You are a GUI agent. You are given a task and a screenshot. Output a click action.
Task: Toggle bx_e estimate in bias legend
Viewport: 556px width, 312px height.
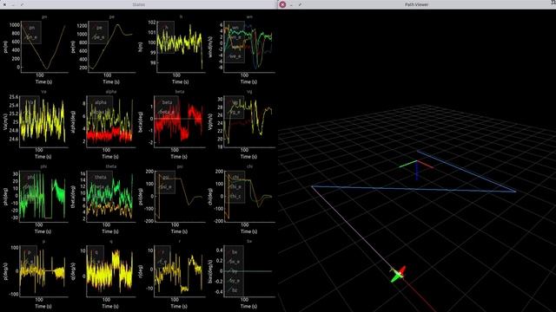(235, 262)
